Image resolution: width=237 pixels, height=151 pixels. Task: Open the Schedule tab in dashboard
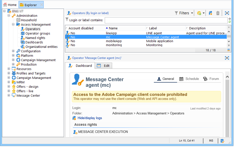coord(189,79)
